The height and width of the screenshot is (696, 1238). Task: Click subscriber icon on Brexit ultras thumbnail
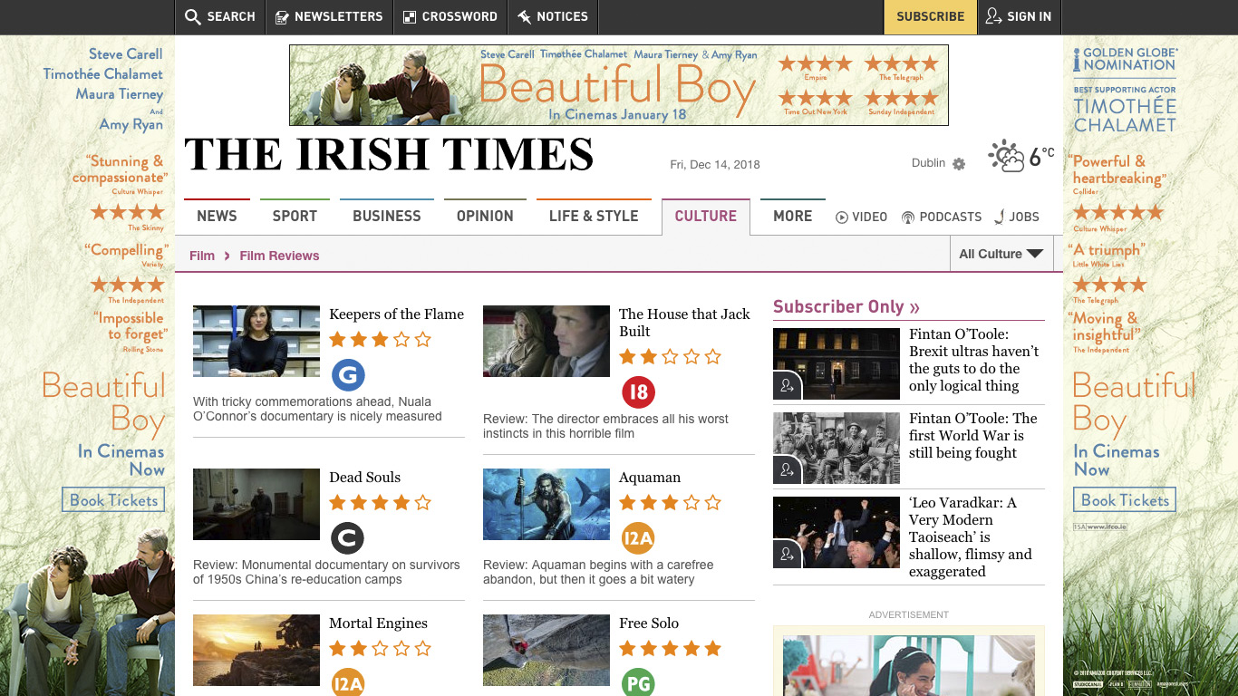787,385
